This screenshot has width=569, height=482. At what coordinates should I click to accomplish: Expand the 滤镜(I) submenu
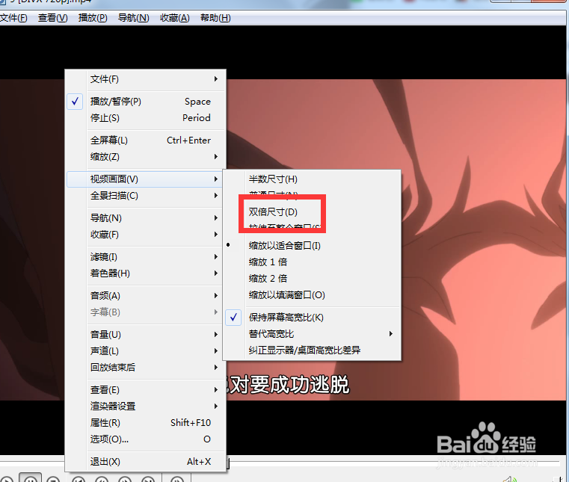tap(145, 257)
